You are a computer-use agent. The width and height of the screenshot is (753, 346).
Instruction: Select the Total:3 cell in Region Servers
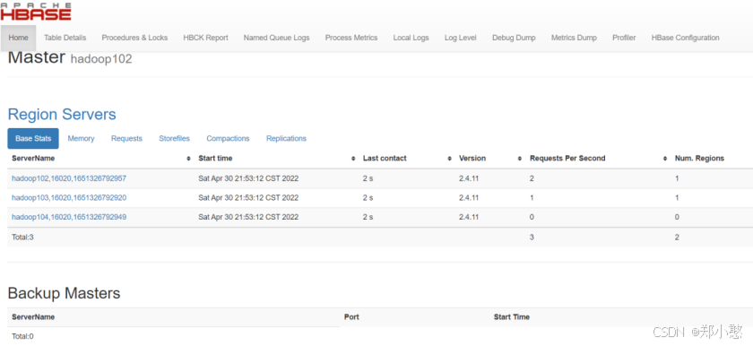(x=22, y=237)
